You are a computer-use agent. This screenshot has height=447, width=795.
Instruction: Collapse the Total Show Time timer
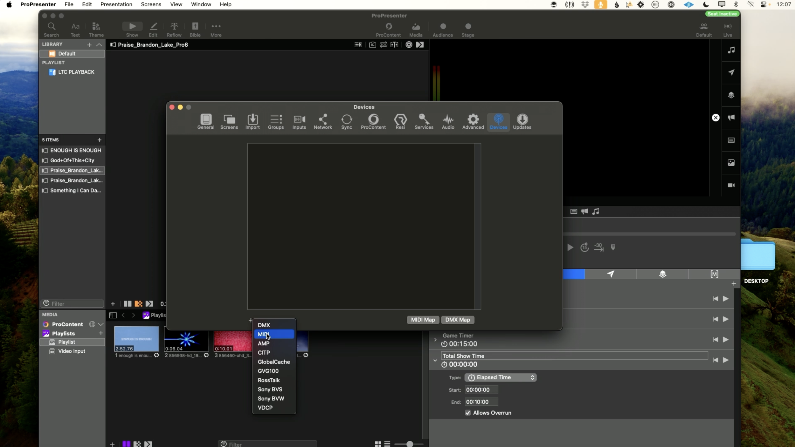pyautogui.click(x=435, y=360)
